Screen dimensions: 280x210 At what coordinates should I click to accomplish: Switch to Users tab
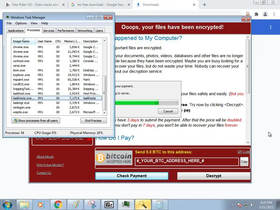[x=99, y=31]
